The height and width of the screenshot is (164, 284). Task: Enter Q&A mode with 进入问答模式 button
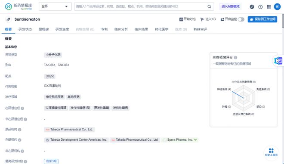(x=230, y=6)
